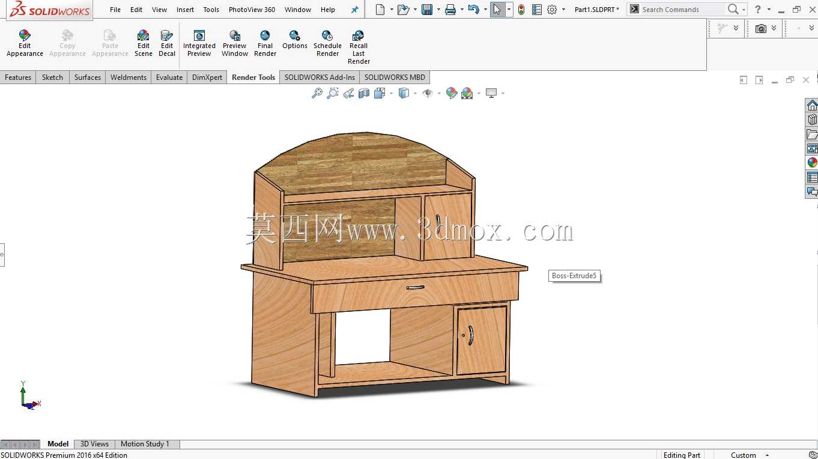Expand Options gear dropdown arrow
The image size is (818, 459).
point(564,10)
